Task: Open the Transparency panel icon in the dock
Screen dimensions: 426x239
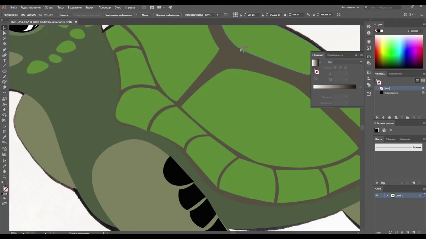Action: (369, 63)
